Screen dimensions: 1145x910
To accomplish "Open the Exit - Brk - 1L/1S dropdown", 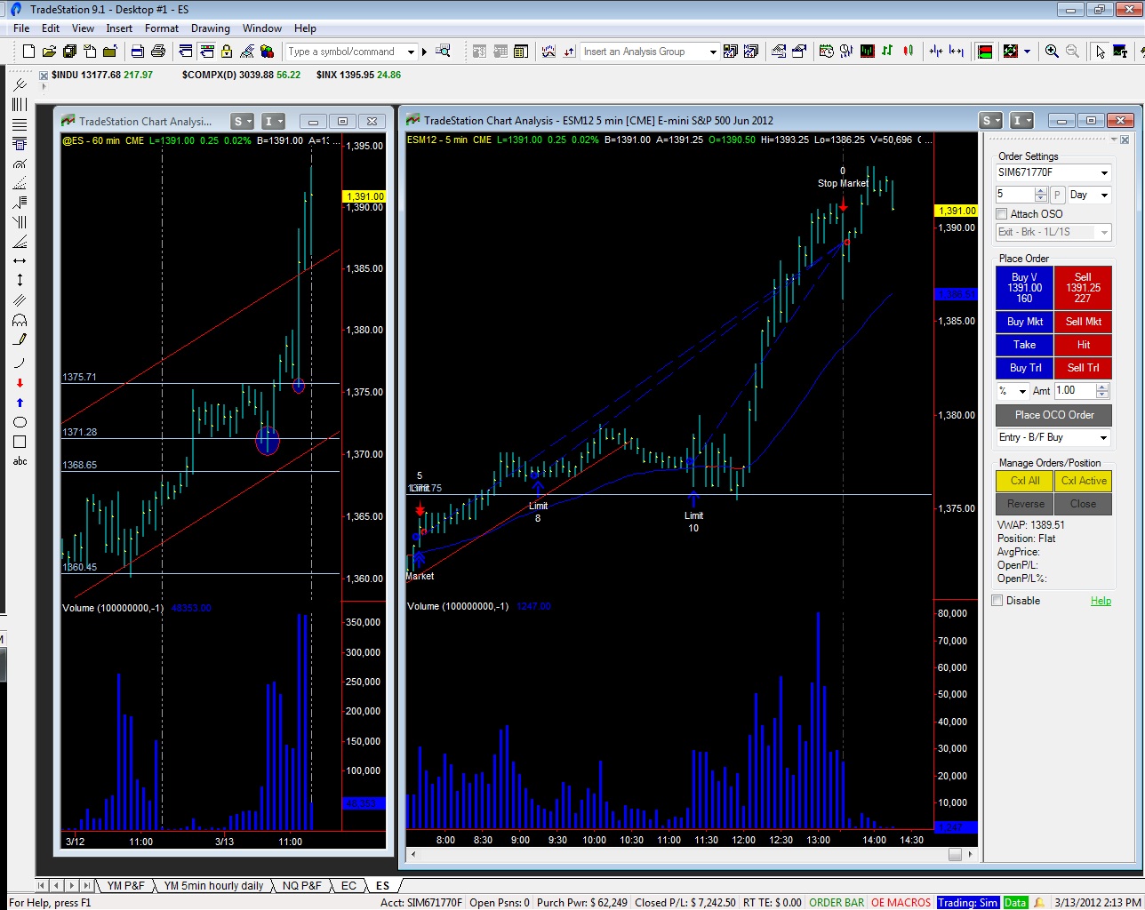I will click(1104, 232).
